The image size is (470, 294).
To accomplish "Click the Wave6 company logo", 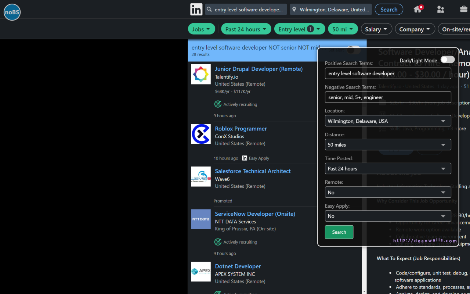I will (201, 176).
